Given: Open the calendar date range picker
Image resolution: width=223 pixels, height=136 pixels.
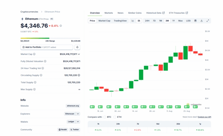Looking at the screenshot, I should click(x=195, y=21).
